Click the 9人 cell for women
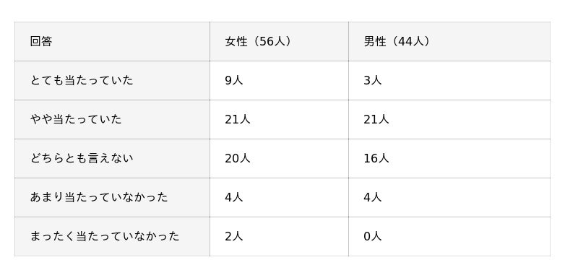Screen dimensions: 578x278 tap(279, 80)
